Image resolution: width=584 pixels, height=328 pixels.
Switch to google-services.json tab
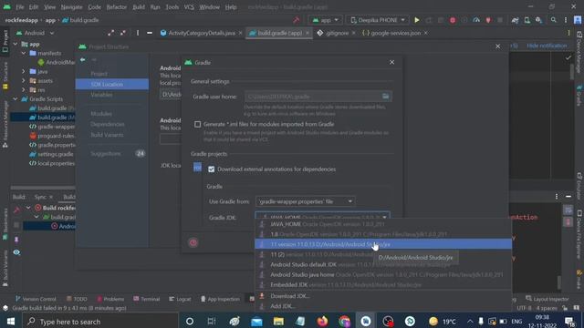pos(395,33)
